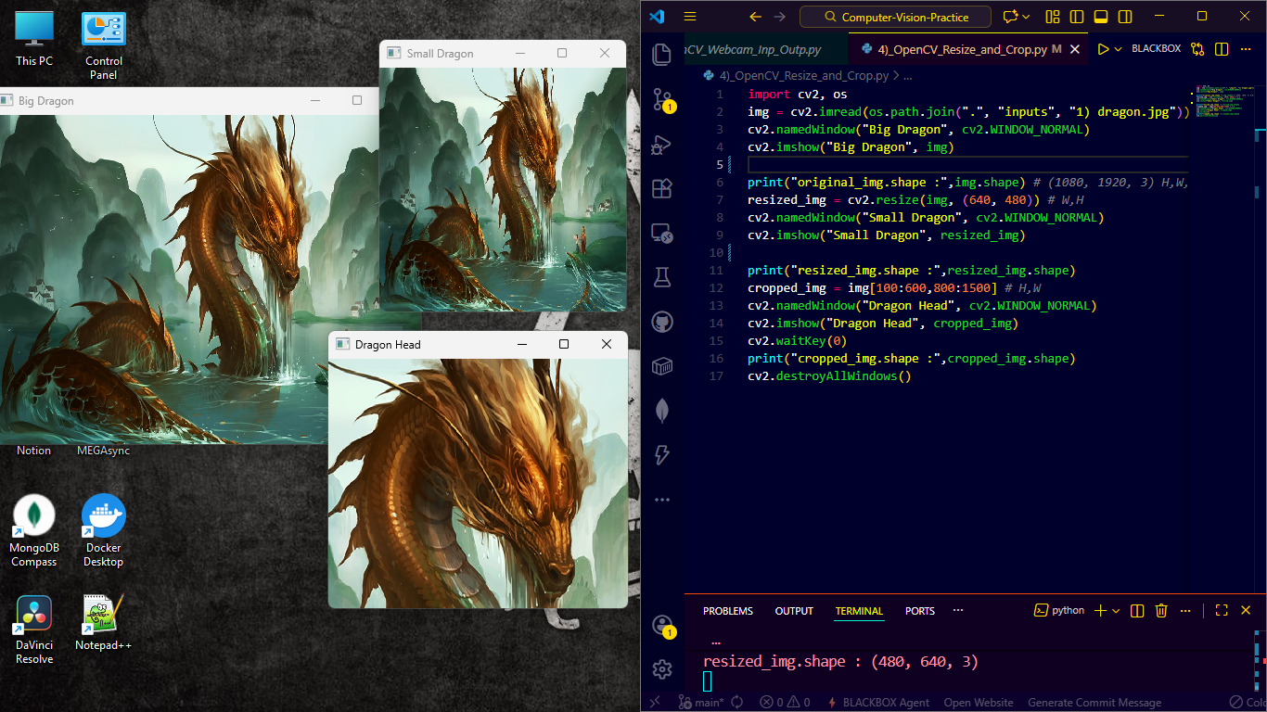Run the Python file

1103,49
